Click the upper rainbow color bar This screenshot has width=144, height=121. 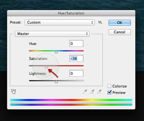click(x=71, y=100)
